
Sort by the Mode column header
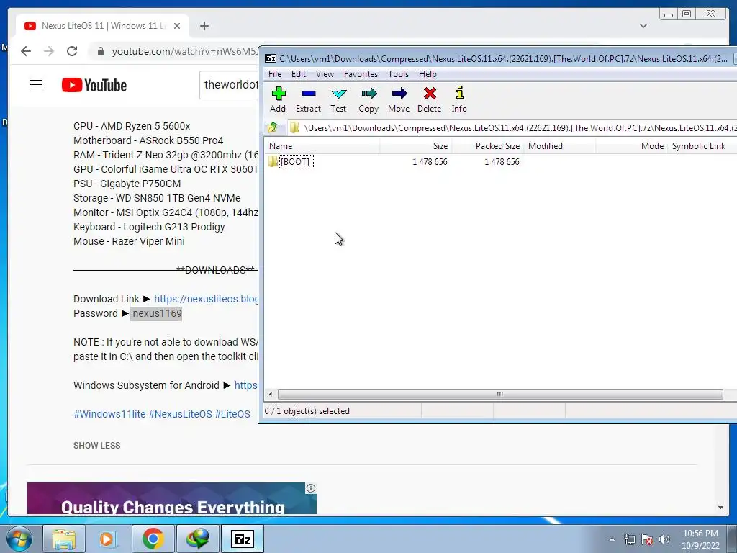[x=632, y=145]
